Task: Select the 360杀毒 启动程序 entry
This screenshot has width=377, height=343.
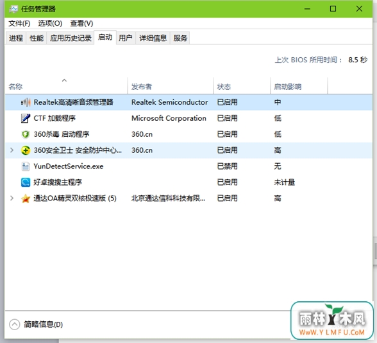Action: click(188, 134)
